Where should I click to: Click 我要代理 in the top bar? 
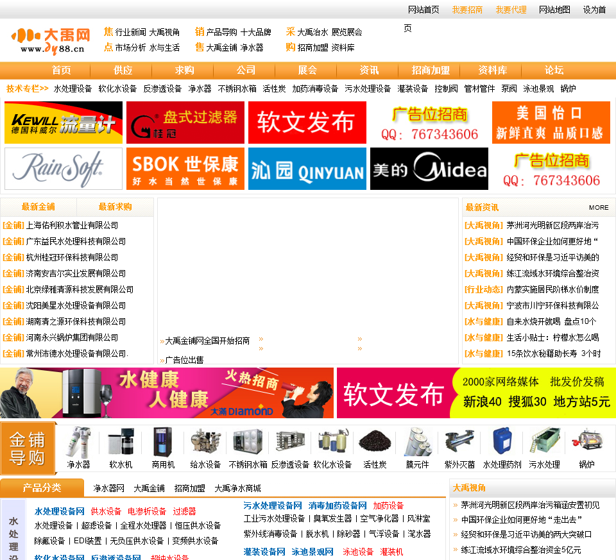coord(511,10)
